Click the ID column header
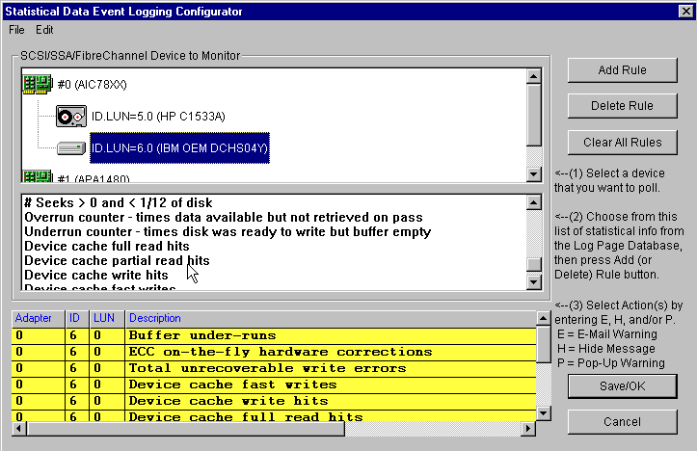 click(77, 318)
